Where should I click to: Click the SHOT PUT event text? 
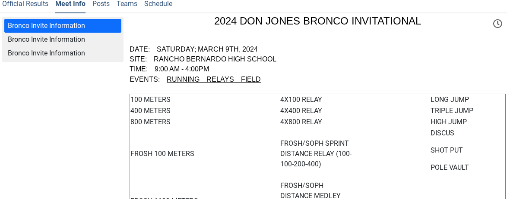coord(447,150)
